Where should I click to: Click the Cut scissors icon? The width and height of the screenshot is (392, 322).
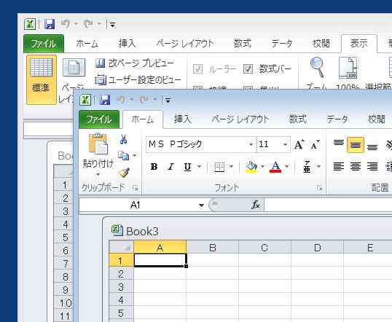tap(123, 139)
